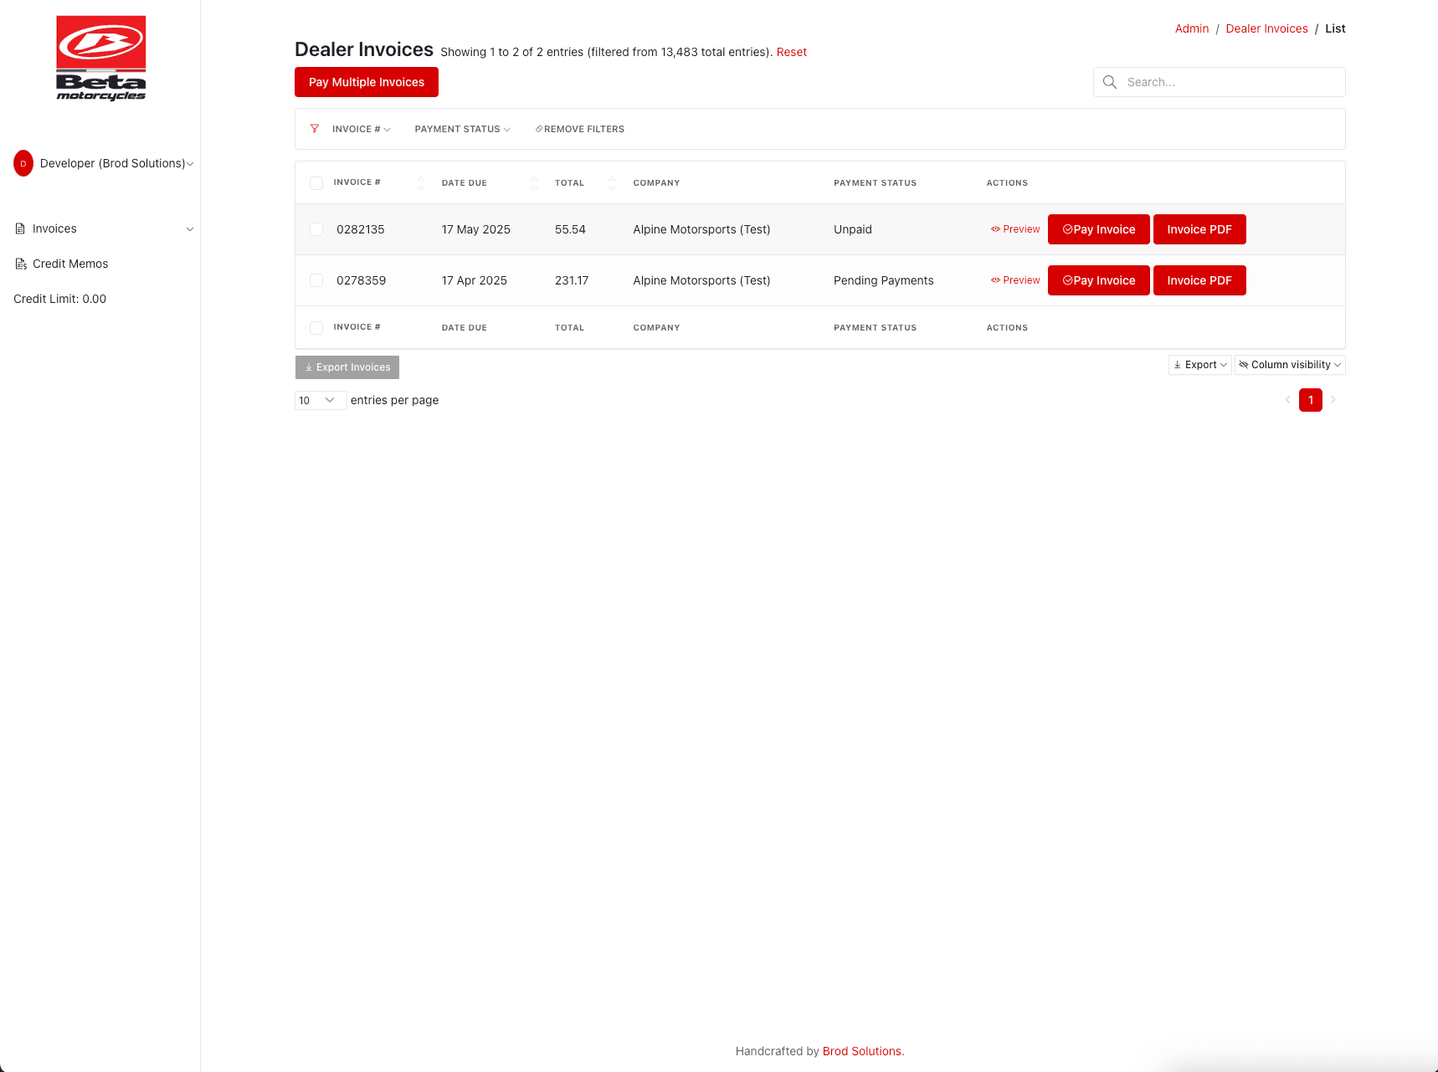This screenshot has width=1438, height=1072.
Task: Click Reset to clear entry filtering
Action: click(x=791, y=52)
